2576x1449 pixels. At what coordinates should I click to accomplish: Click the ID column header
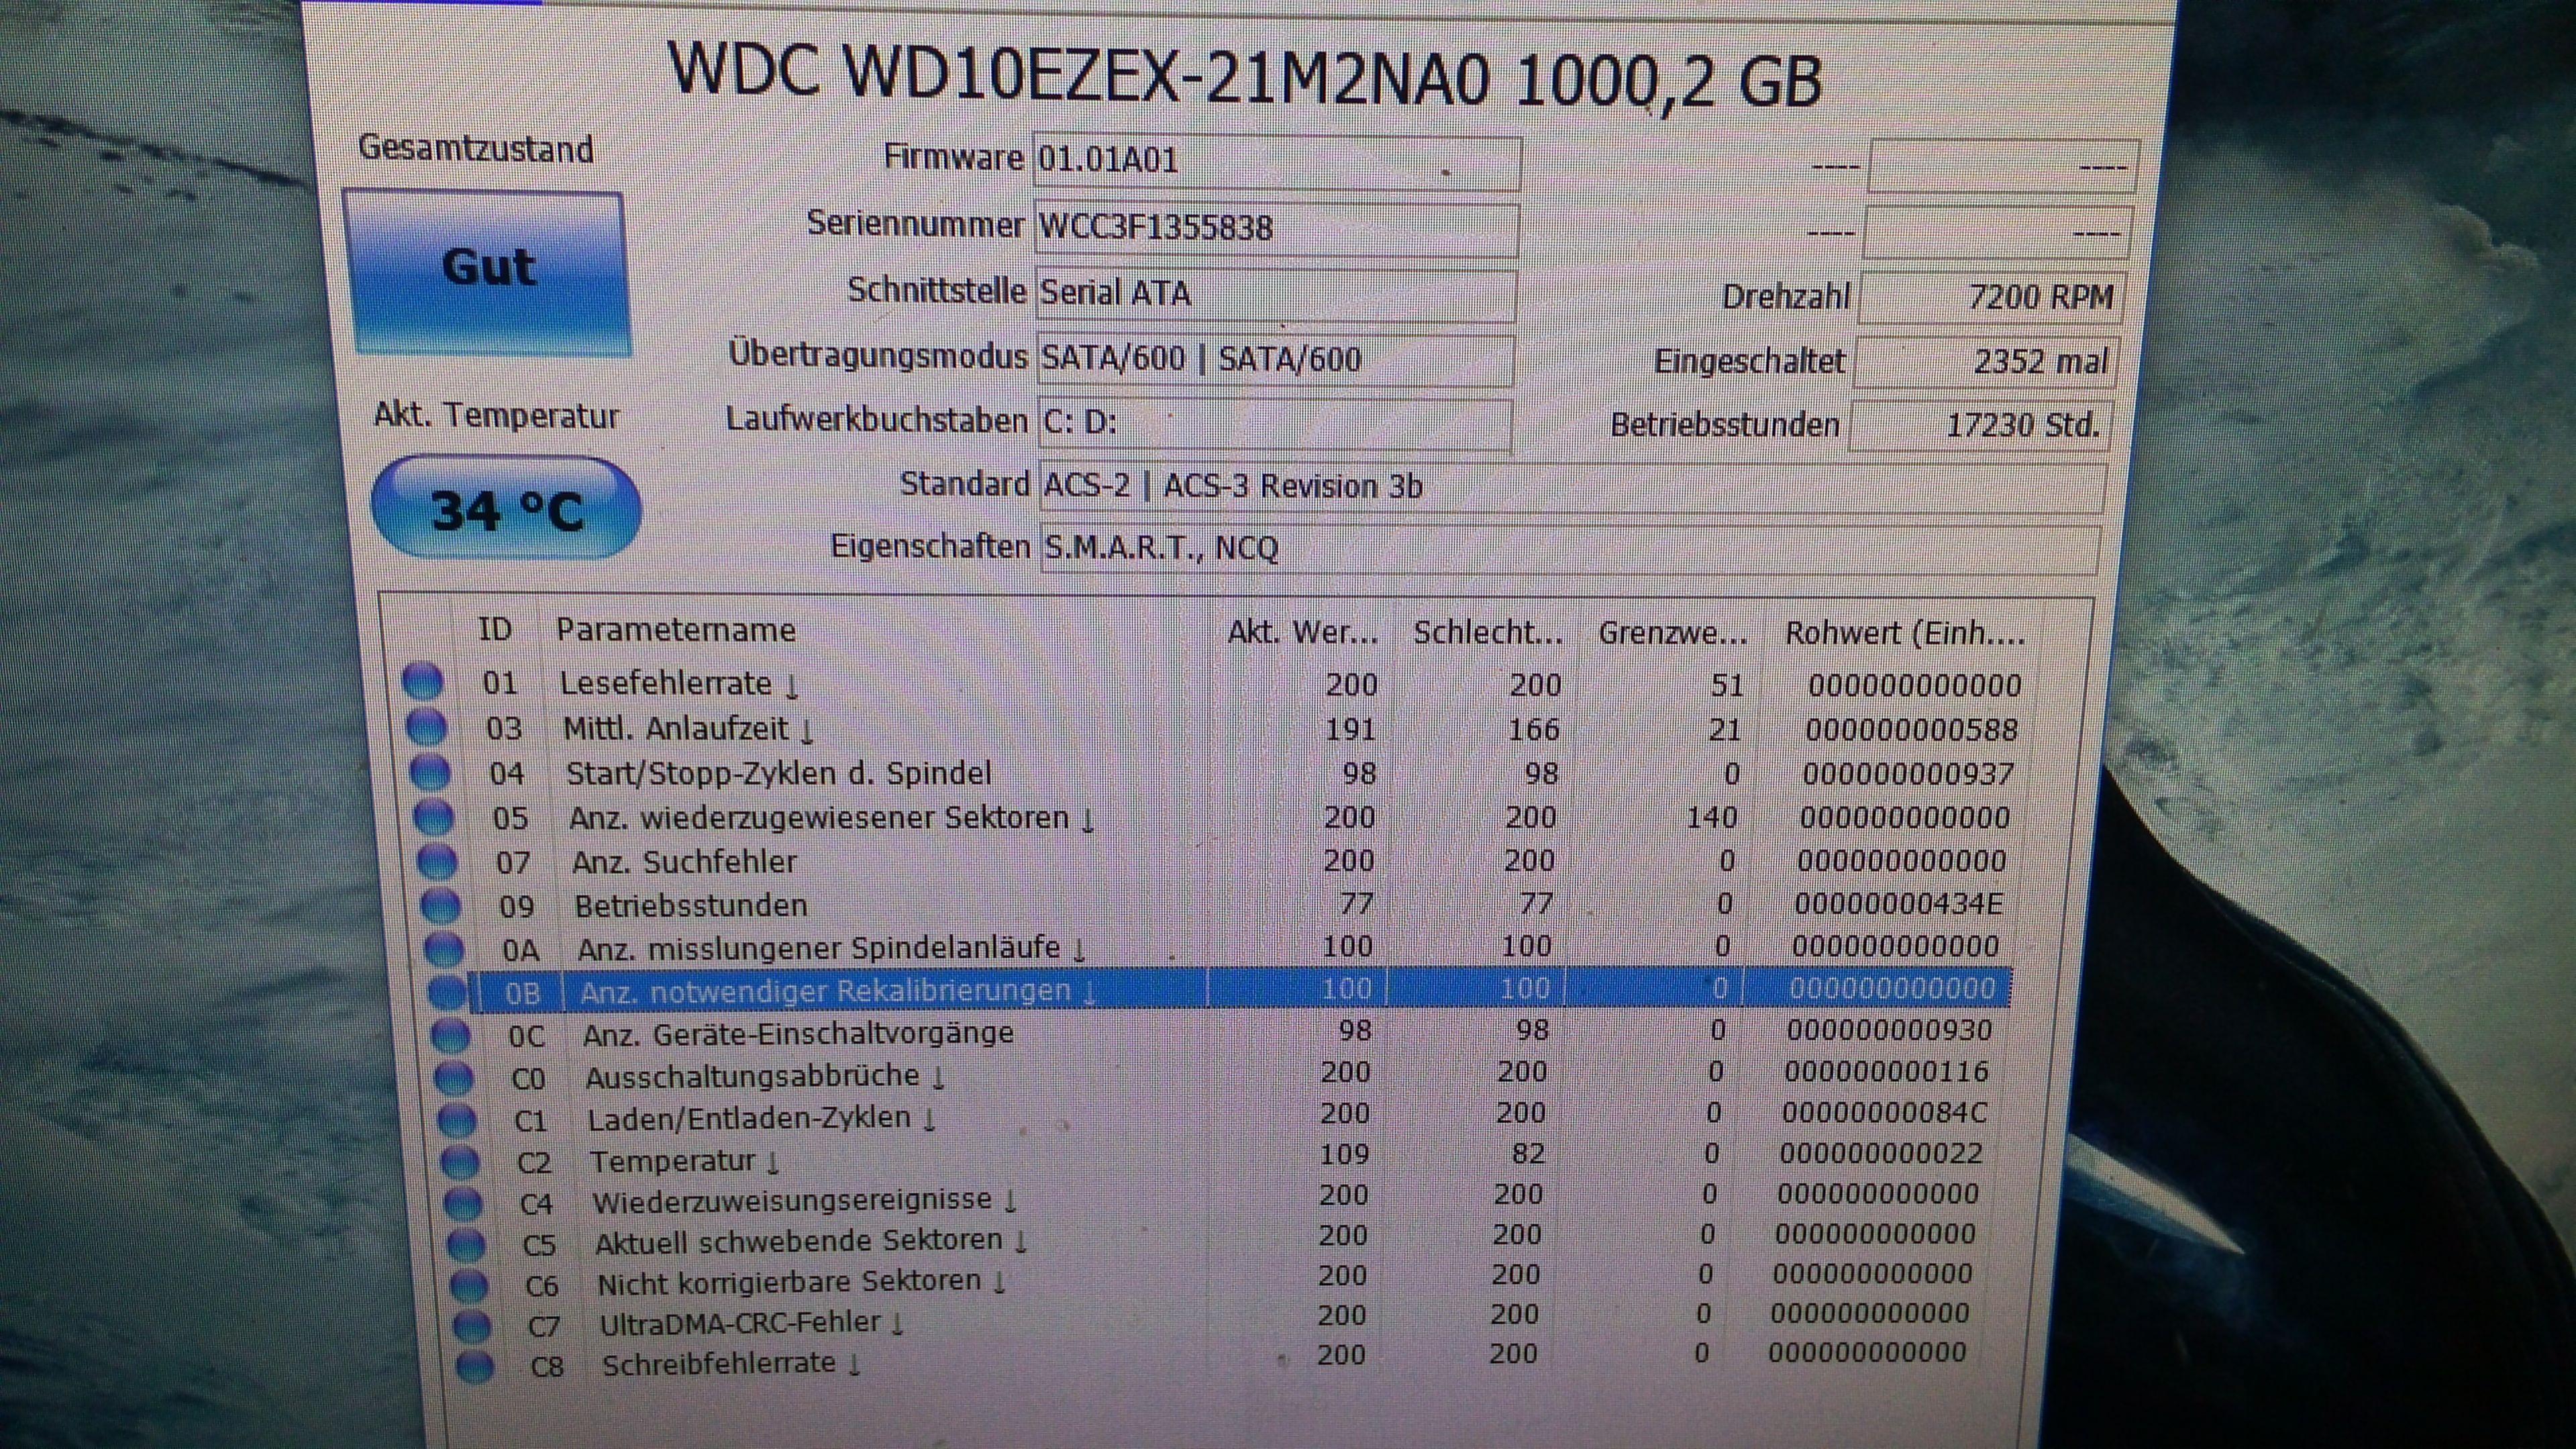point(494,630)
